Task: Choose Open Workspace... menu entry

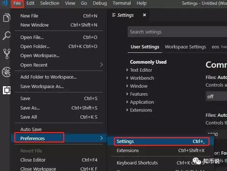Action: (x=59, y=56)
